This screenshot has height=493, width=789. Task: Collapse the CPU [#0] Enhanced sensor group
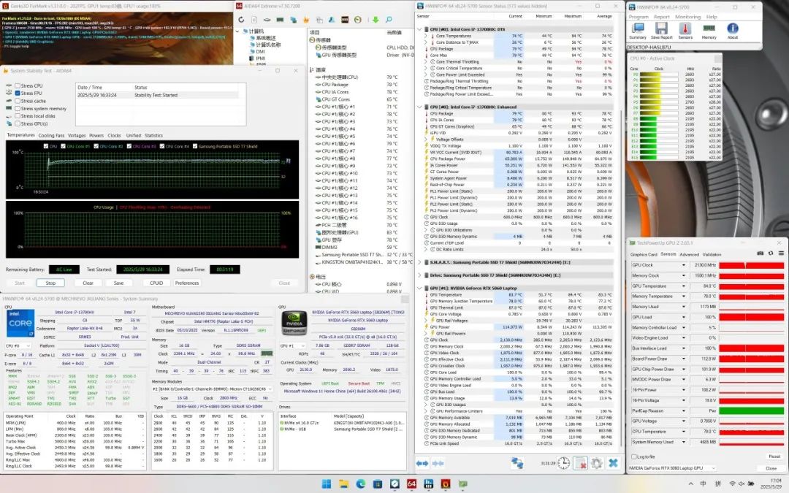419,107
